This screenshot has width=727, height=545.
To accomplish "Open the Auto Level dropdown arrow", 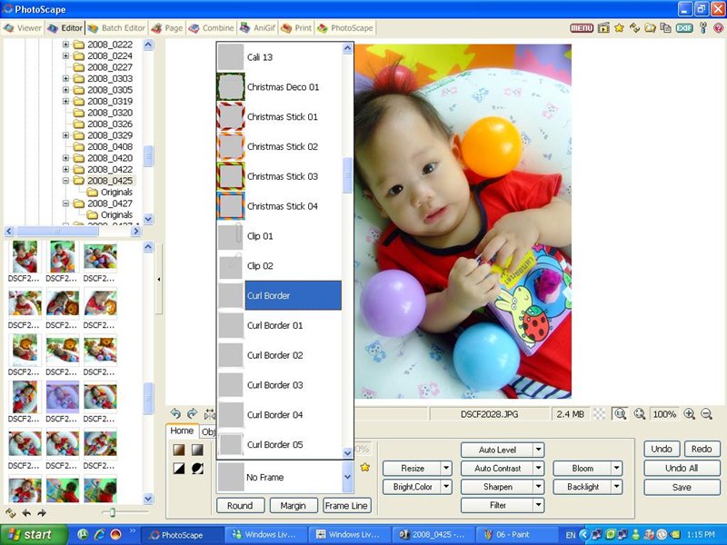I will 538,450.
